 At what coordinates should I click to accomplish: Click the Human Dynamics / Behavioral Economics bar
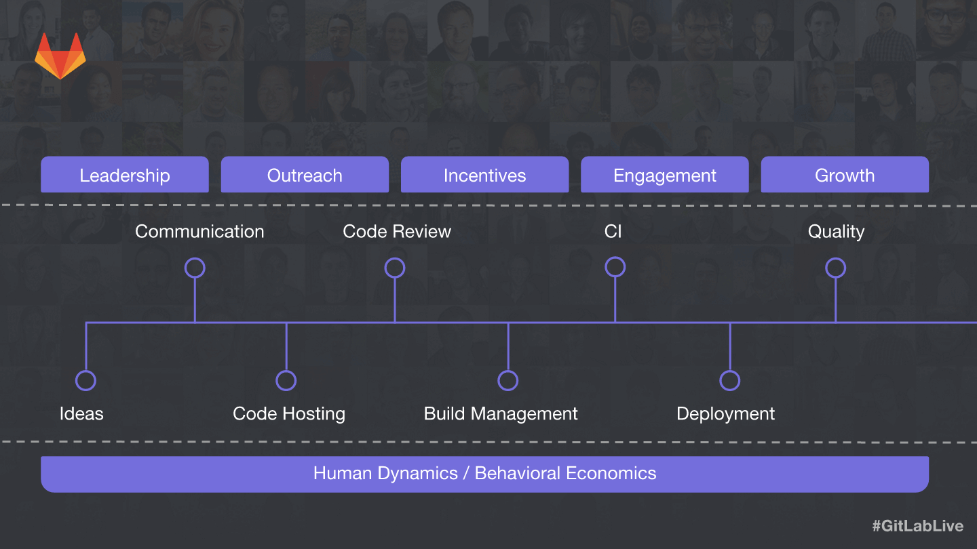pyautogui.click(x=484, y=474)
